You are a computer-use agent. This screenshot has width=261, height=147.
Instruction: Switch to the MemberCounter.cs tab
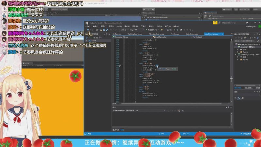pos(156,34)
